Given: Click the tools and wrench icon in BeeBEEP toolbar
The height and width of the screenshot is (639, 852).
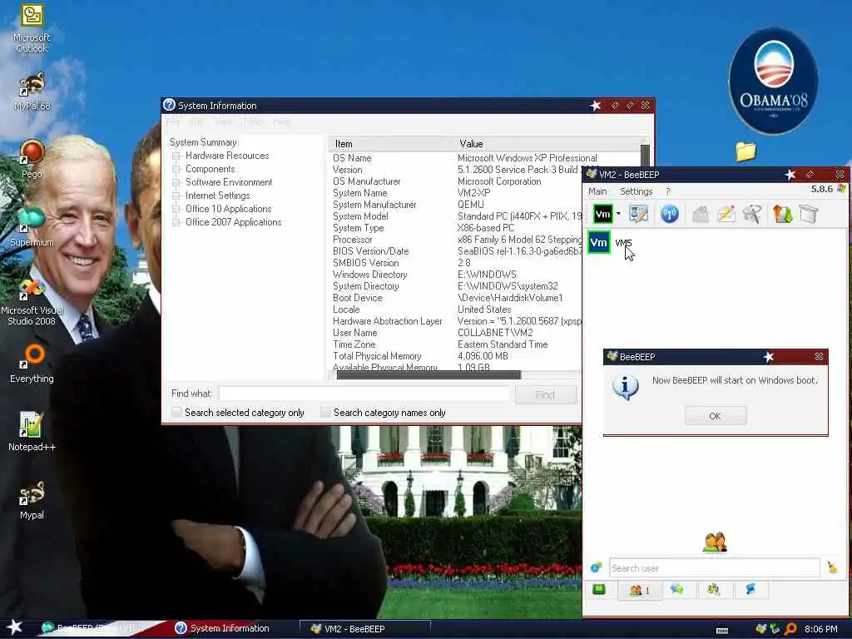Looking at the screenshot, I should click(752, 214).
